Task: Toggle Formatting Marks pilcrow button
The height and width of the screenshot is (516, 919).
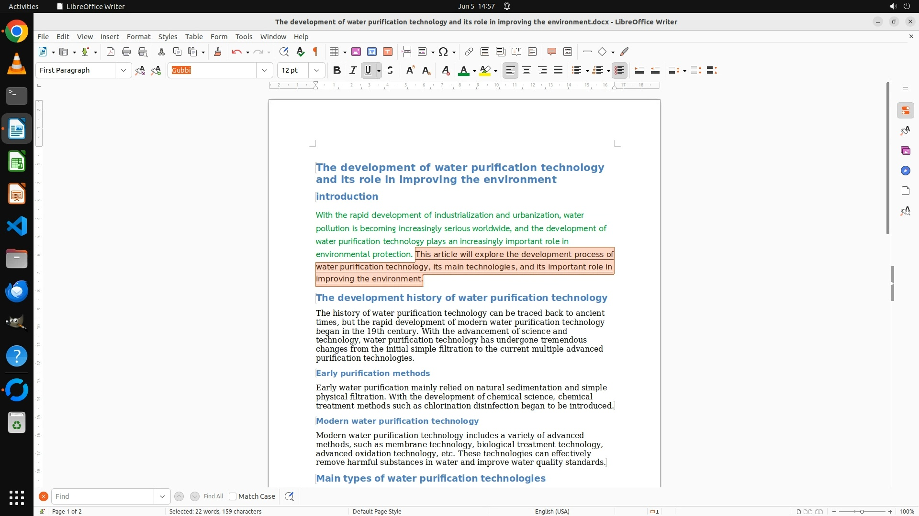Action: click(315, 52)
